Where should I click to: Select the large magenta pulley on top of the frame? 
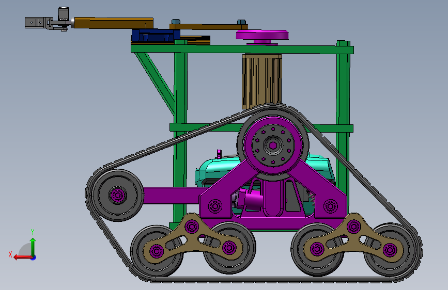[262, 35]
